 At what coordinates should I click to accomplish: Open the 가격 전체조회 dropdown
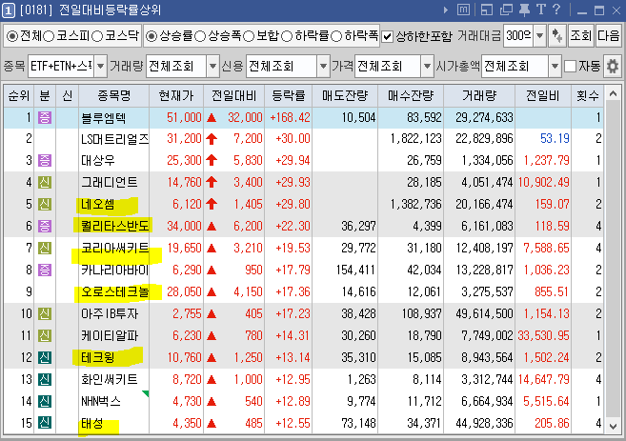(427, 67)
